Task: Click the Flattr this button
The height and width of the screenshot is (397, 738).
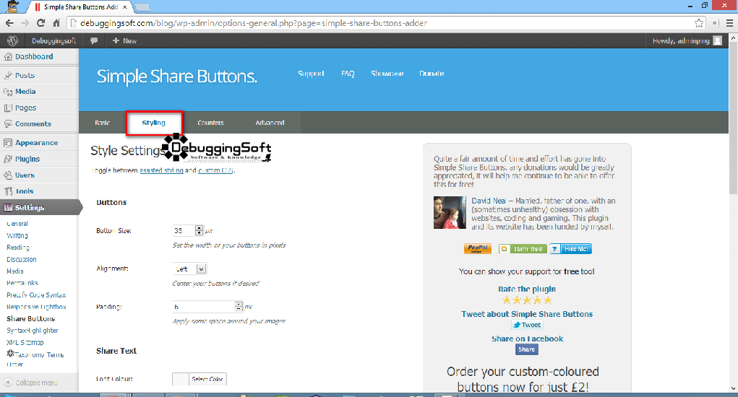Action: click(523, 248)
